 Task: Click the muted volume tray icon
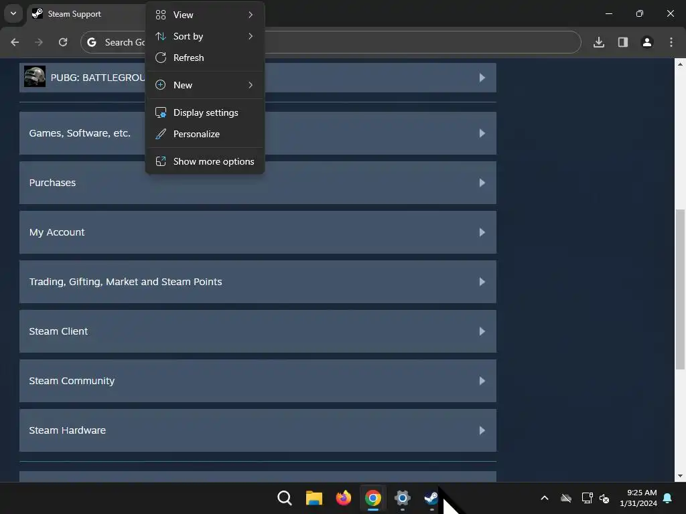coord(604,498)
